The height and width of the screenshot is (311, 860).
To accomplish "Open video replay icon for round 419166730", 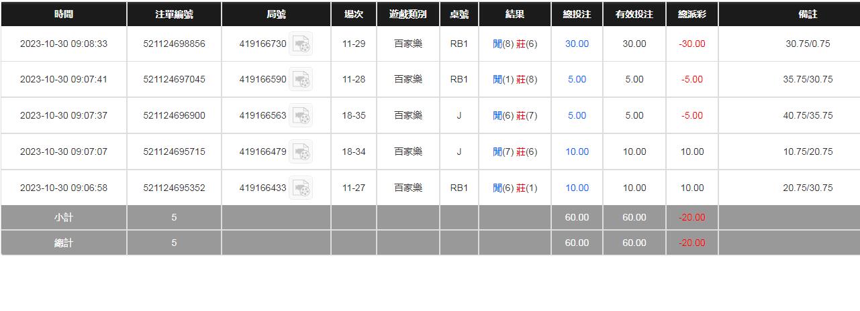I will [301, 44].
